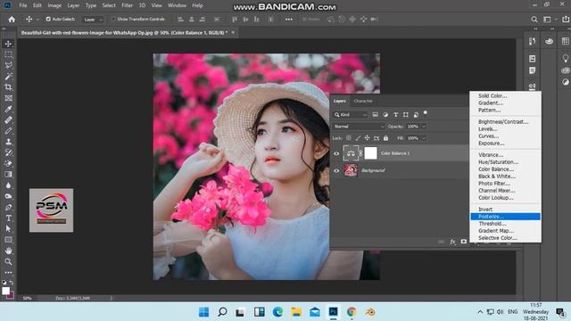Viewport: 571px width, 321px height.
Task: Toggle pixel layer filter in Layers panel
Action: pyautogui.click(x=375, y=115)
